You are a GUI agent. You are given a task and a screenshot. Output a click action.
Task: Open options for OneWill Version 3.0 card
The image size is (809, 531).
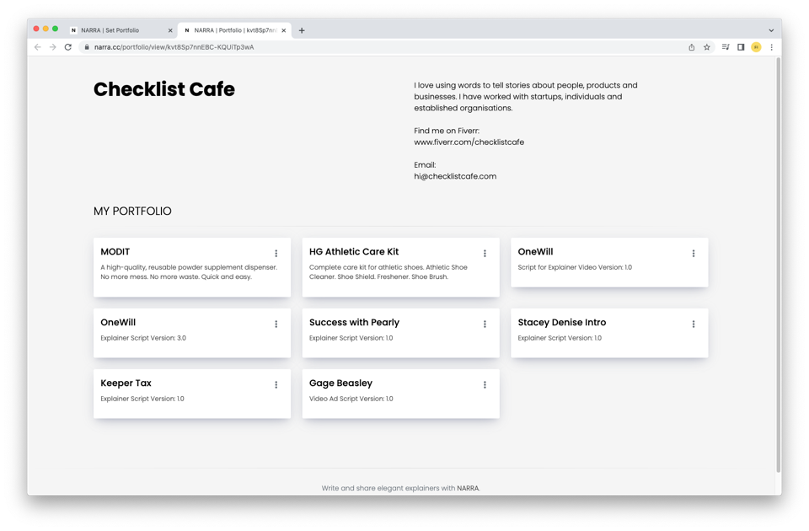pos(276,324)
